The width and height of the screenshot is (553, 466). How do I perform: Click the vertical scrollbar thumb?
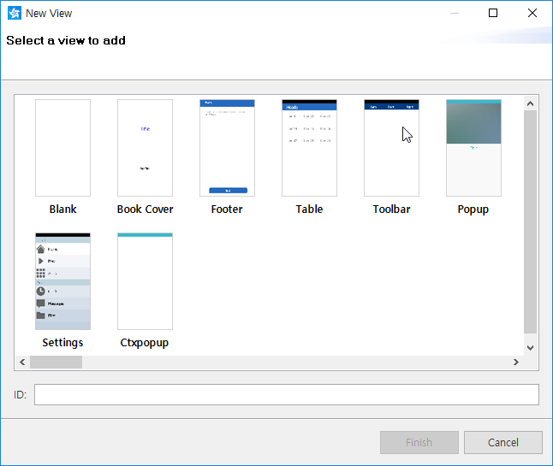coord(530,222)
